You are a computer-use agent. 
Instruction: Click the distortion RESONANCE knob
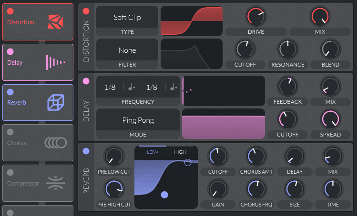(288, 49)
